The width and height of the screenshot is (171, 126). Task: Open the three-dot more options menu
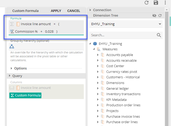[165, 3]
